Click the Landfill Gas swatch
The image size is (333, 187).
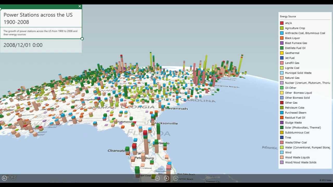(282, 63)
